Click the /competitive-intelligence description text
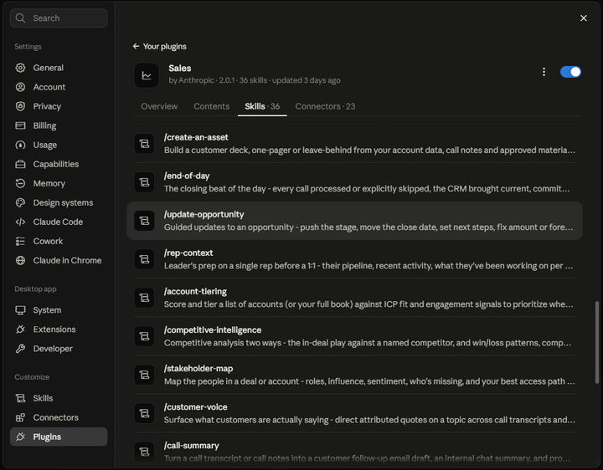The height and width of the screenshot is (470, 603). point(368,343)
